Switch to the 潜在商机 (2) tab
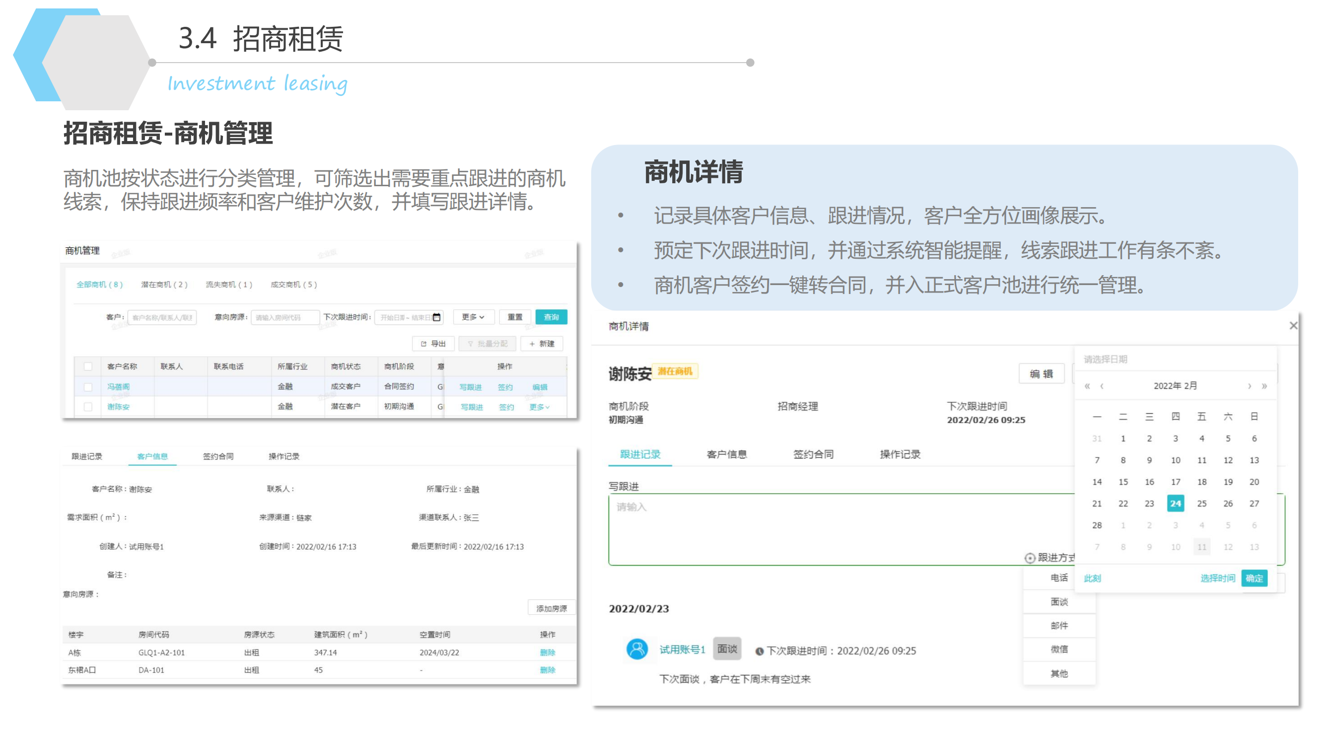 (x=164, y=284)
